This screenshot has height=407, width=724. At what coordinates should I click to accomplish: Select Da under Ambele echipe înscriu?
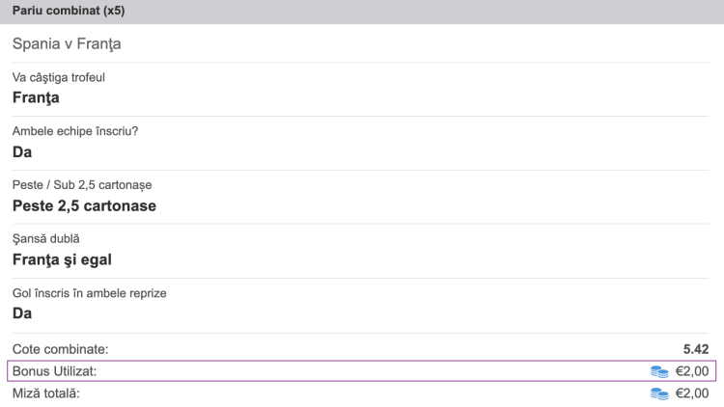click(22, 151)
